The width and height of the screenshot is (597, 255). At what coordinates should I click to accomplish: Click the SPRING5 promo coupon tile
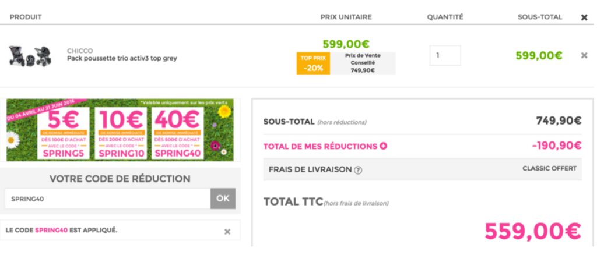tap(63, 133)
